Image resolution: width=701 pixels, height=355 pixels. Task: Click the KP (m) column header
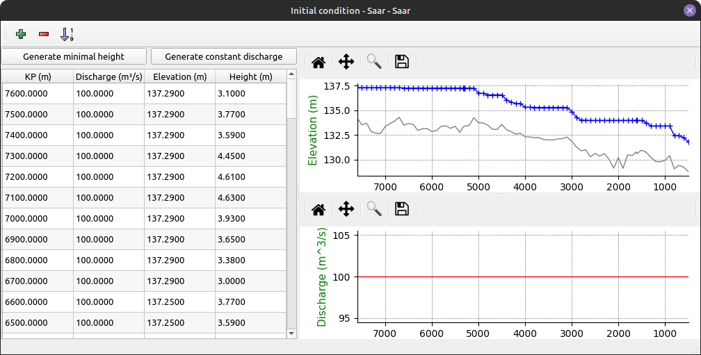tap(38, 76)
